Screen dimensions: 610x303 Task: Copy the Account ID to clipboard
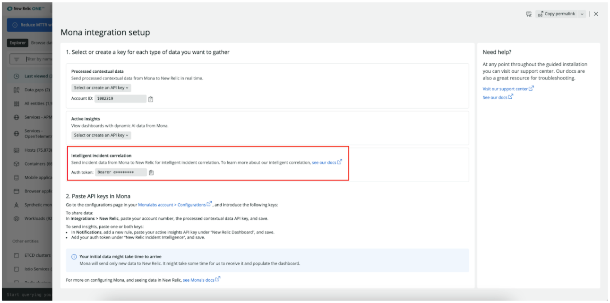151,99
